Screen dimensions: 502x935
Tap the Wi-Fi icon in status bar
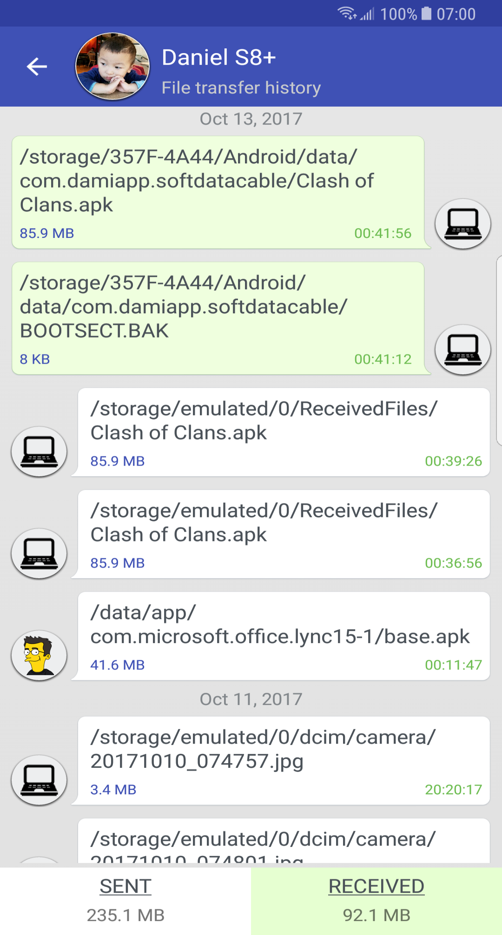click(x=347, y=14)
